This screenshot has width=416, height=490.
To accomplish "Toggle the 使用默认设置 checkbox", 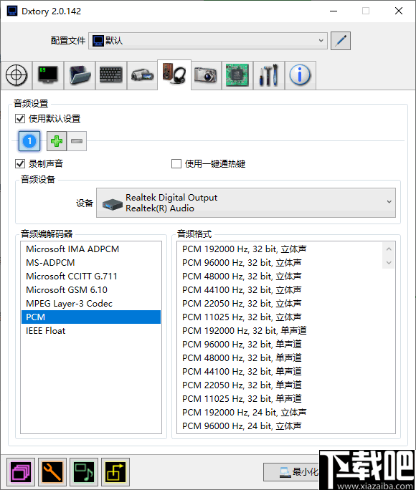I will point(20,119).
